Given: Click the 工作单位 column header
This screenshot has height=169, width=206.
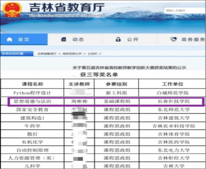Looking at the screenshot, I should click(x=172, y=84).
